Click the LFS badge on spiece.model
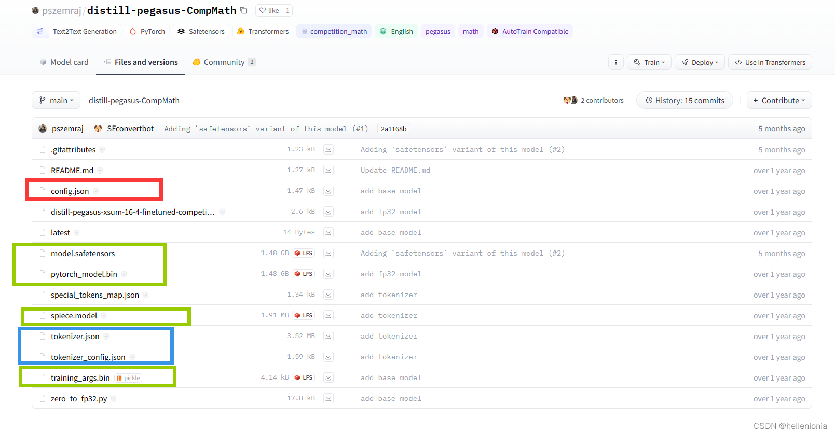Screen dimensions: 835x434 pos(304,315)
